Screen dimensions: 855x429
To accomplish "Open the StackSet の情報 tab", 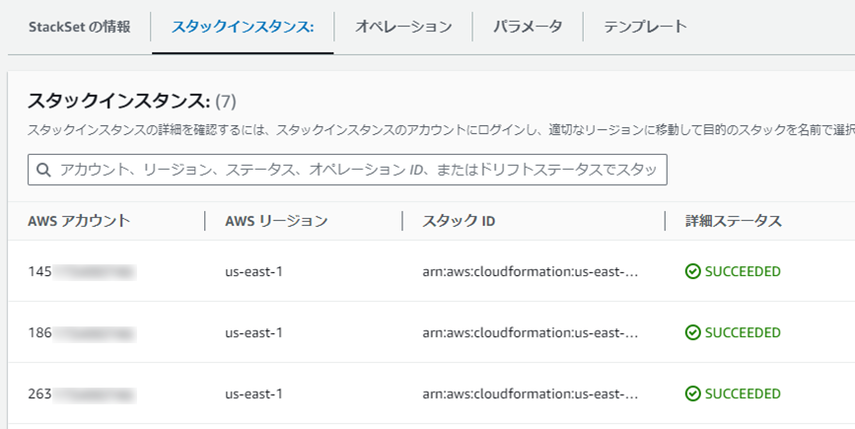I will click(79, 27).
